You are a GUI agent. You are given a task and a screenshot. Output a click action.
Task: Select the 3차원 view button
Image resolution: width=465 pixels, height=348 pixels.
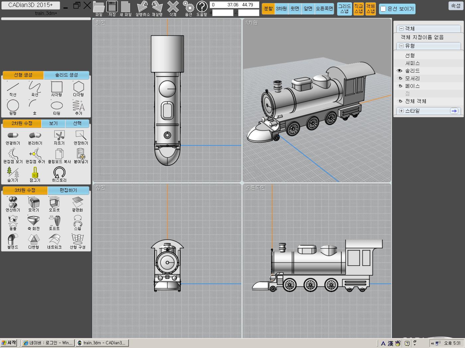click(281, 9)
